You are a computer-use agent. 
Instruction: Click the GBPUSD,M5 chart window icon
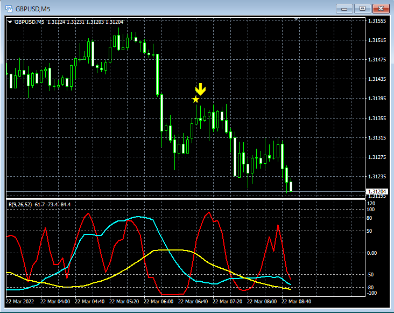coord(9,9)
